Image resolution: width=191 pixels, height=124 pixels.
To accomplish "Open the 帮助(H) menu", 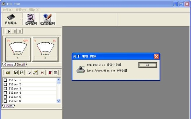I will [x=34, y=10].
